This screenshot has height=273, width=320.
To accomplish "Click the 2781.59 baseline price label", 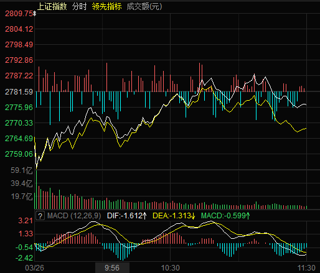I will coord(19,92).
